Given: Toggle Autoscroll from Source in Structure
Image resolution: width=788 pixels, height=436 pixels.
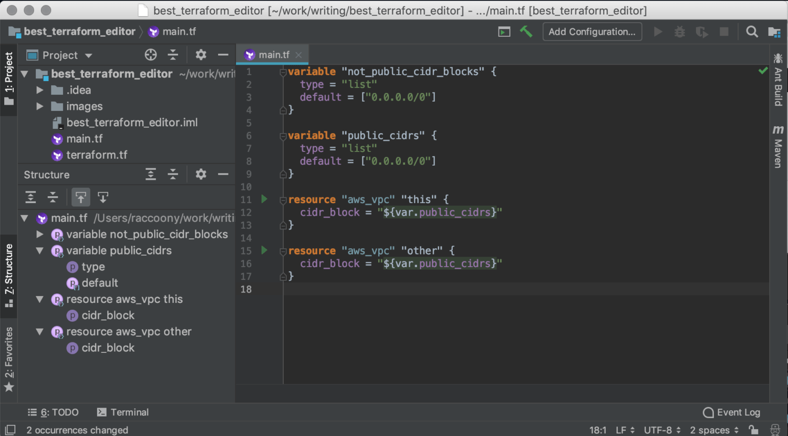Looking at the screenshot, I should click(x=103, y=197).
